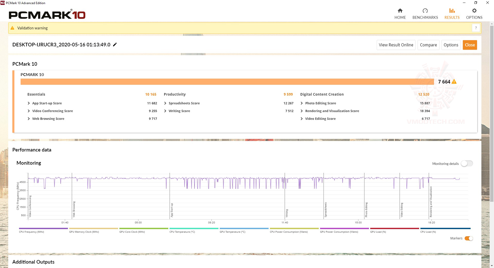
Task: Click the validation warning triangle icon
Action: pyautogui.click(x=12, y=28)
